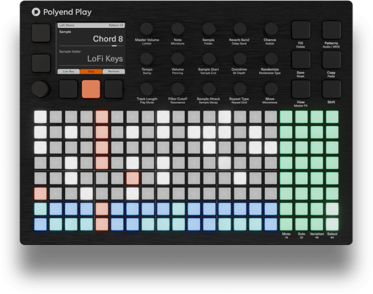The height and width of the screenshot is (294, 373).
Task: Click the Randomize knob
Action: pyautogui.click(x=270, y=59)
